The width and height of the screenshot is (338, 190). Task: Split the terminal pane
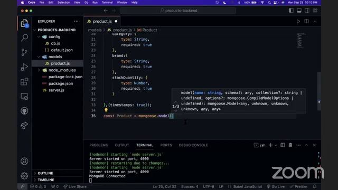tap(283, 145)
